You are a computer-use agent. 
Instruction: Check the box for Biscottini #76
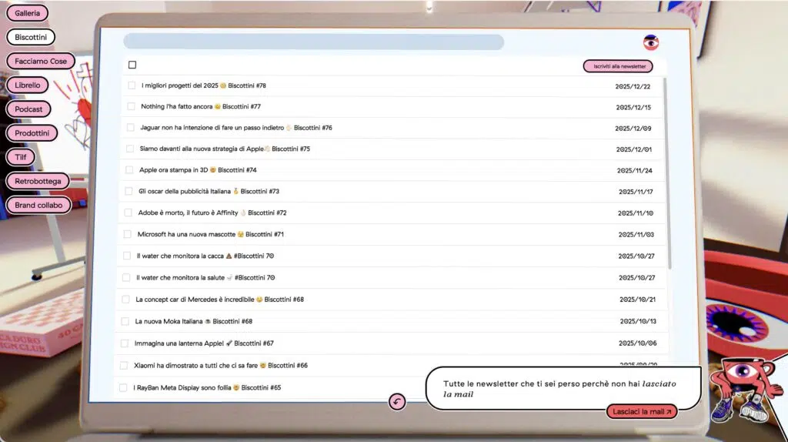coord(131,128)
